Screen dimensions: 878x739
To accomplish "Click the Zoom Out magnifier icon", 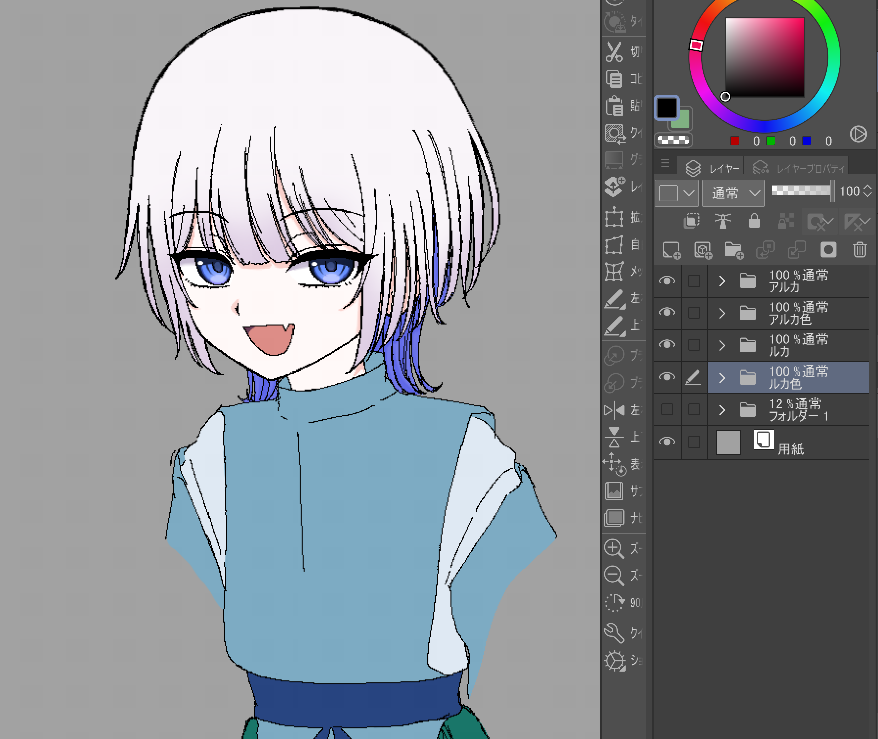I will point(614,576).
